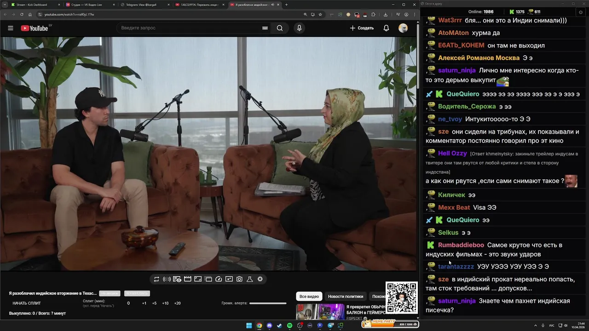Screen dimensions: 589x331
Task: Click the РУС language indicator
Action: coord(552,325)
